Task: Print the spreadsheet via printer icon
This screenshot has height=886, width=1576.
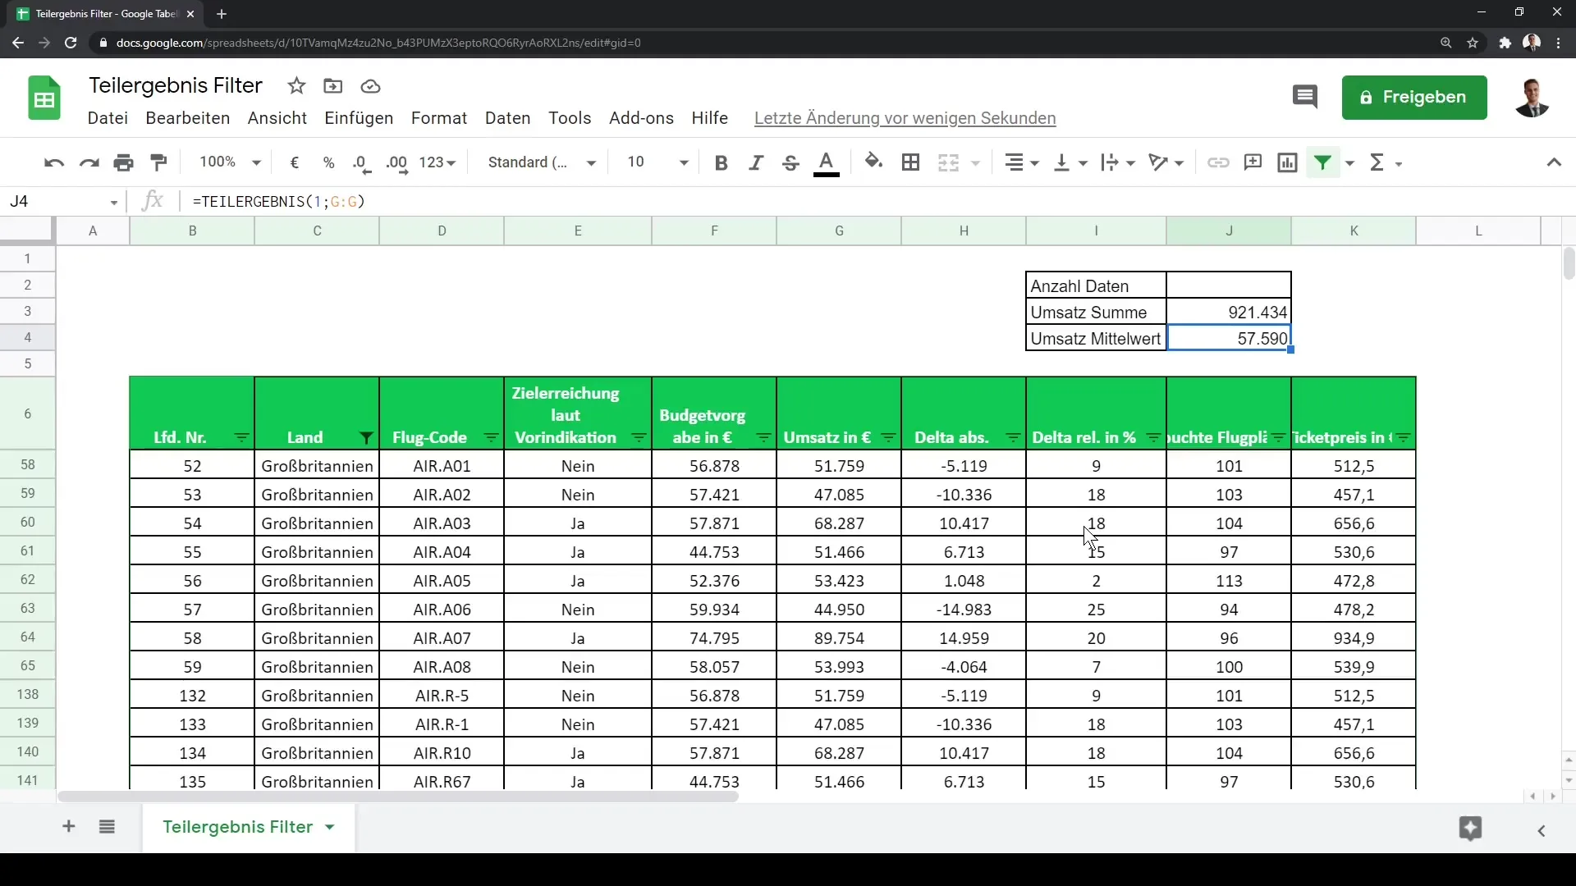Action: [124, 162]
